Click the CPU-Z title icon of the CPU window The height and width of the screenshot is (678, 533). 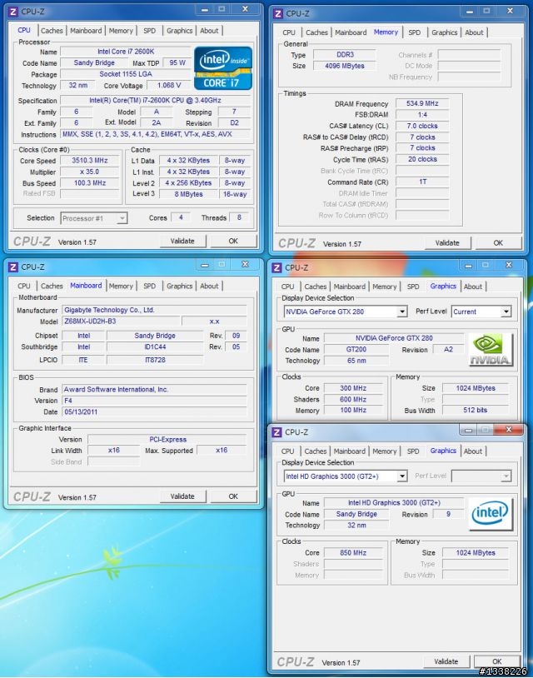click(13, 12)
